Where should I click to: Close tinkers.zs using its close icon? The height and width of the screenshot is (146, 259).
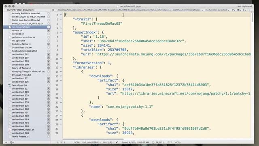[x=49, y=30]
